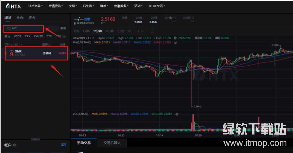Click the 24h high value 2.5688
The width and height of the screenshot is (293, 153).
click(x=138, y=22)
